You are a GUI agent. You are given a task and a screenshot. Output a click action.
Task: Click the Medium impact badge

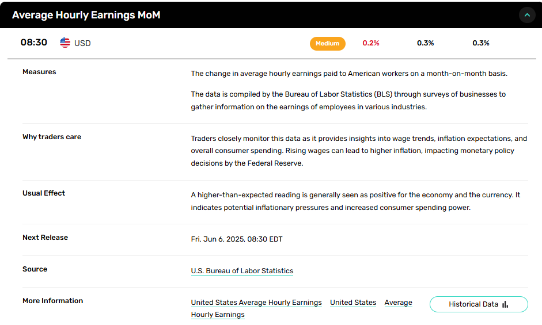point(327,44)
